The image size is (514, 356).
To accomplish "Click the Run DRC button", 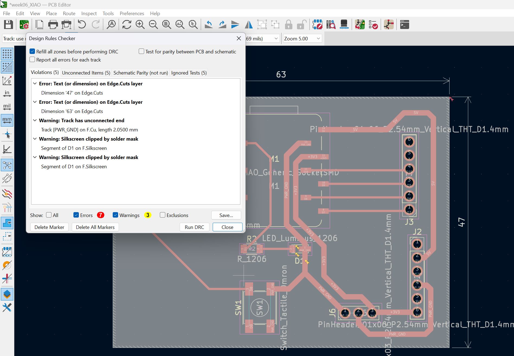I will (x=194, y=227).
